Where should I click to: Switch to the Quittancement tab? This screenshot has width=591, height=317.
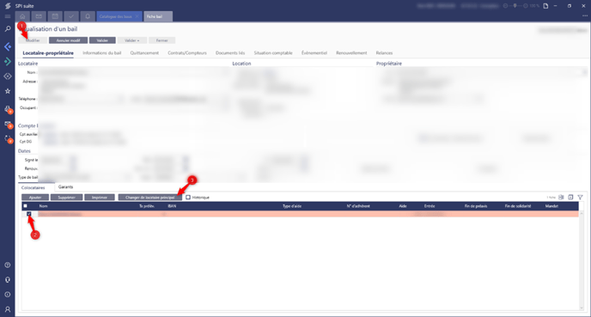click(x=144, y=52)
